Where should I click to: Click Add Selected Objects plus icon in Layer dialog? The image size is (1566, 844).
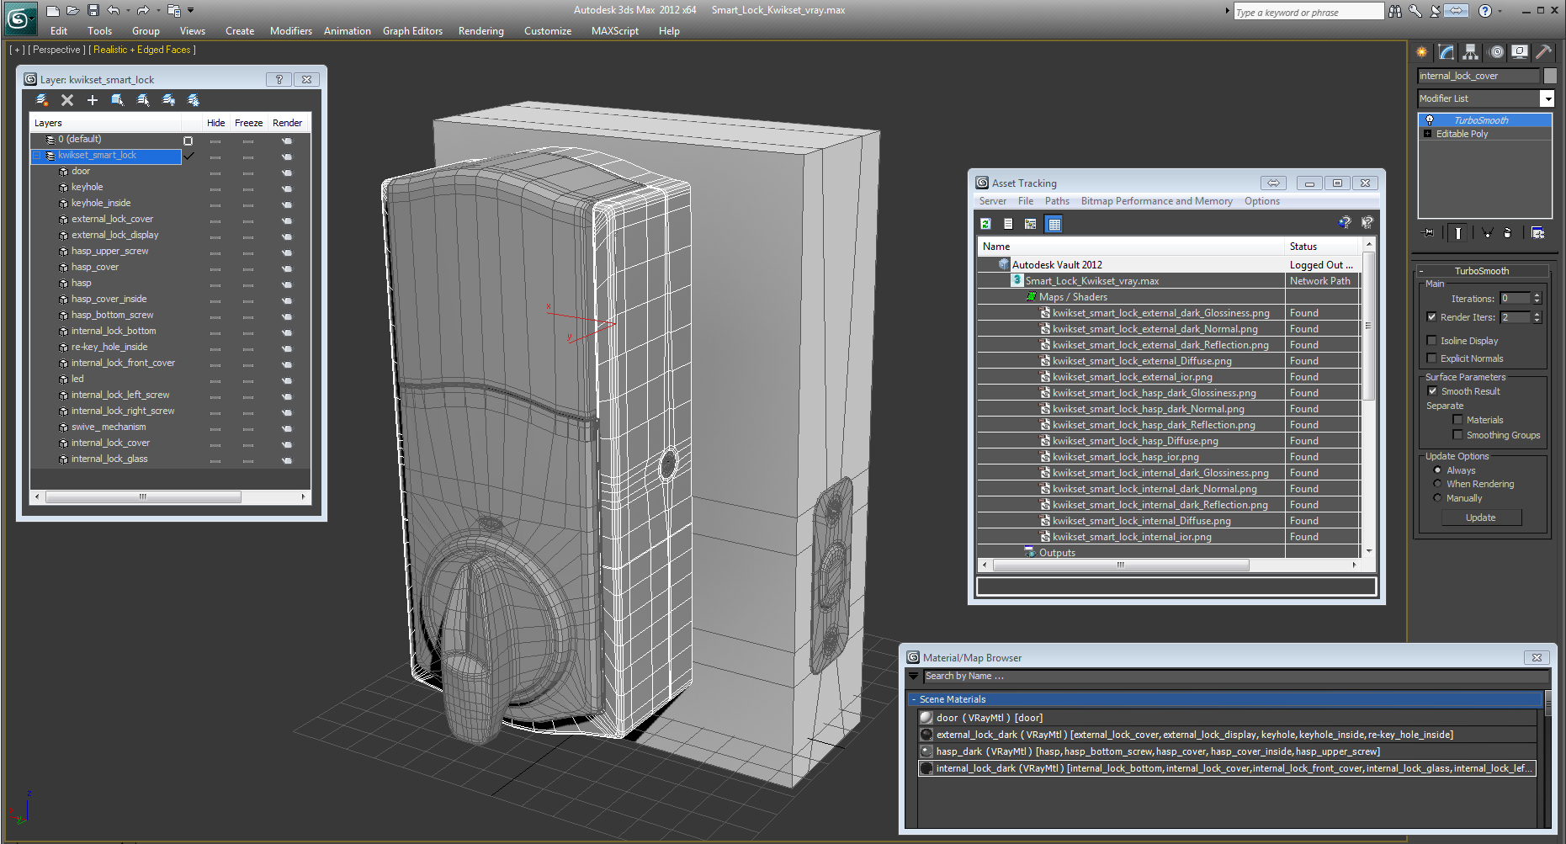click(x=93, y=100)
